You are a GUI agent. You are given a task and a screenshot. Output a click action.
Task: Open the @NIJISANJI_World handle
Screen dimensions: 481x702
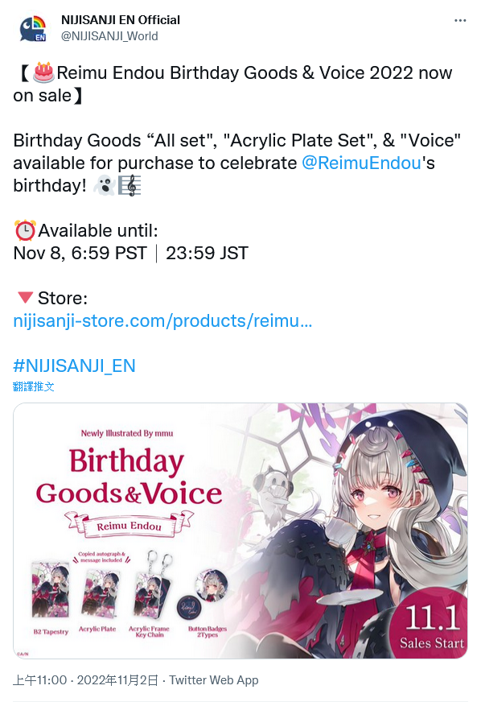pos(109,36)
